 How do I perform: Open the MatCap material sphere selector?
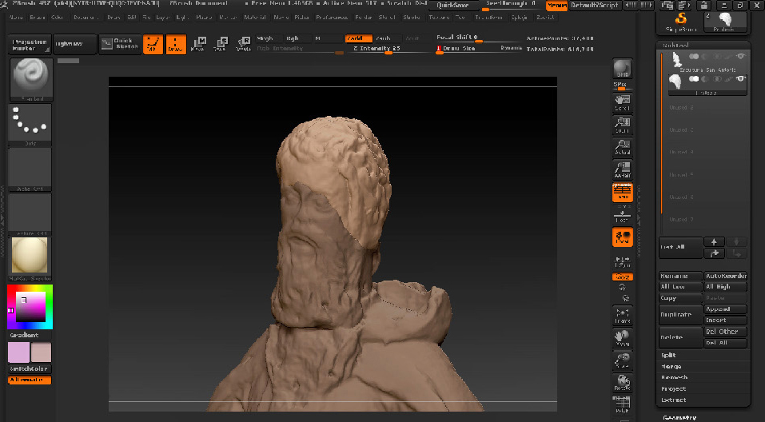tap(30, 259)
